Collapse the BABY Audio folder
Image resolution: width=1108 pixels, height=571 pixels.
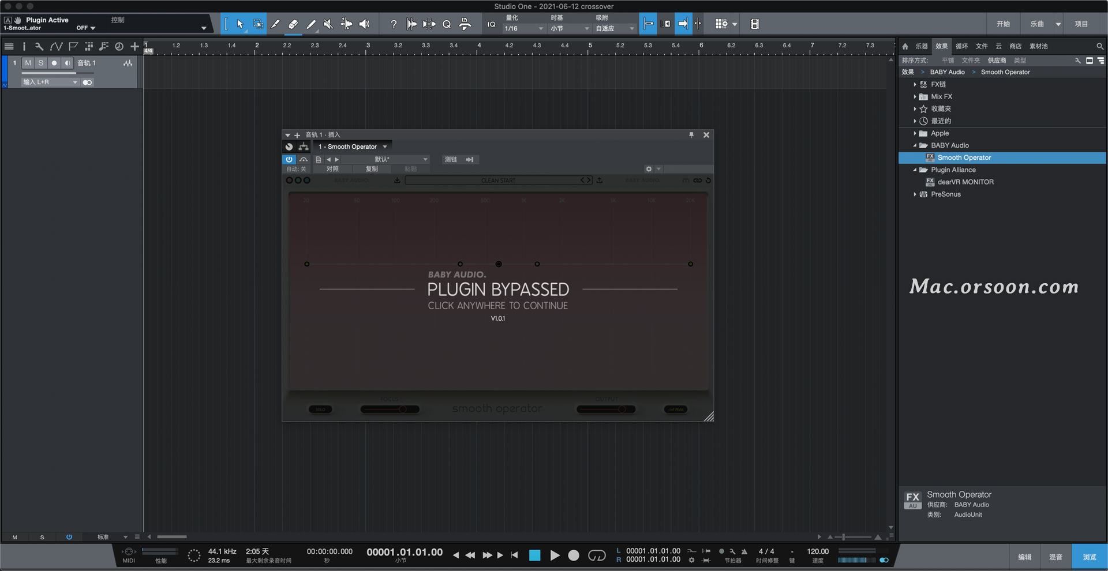pos(915,145)
